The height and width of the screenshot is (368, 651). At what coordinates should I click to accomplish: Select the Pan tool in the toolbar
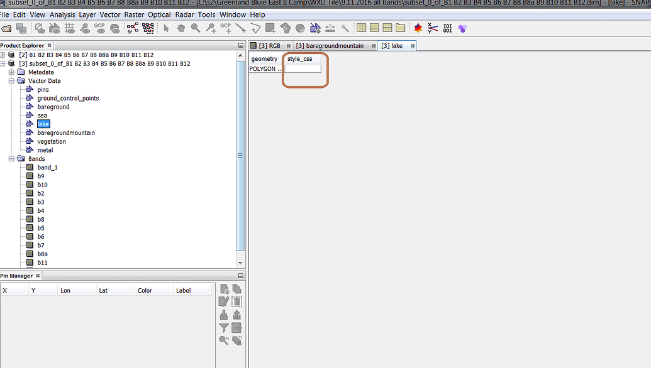pyautogui.click(x=181, y=28)
